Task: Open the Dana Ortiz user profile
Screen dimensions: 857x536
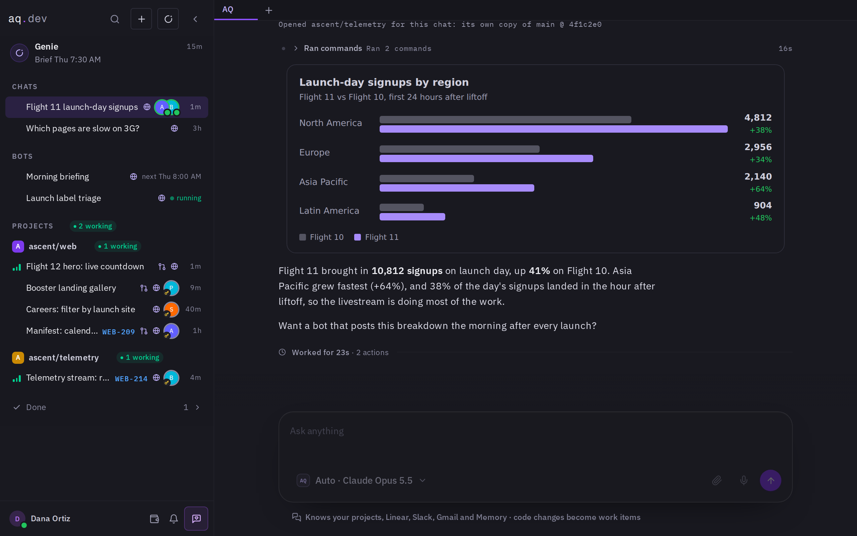Action: click(x=40, y=519)
